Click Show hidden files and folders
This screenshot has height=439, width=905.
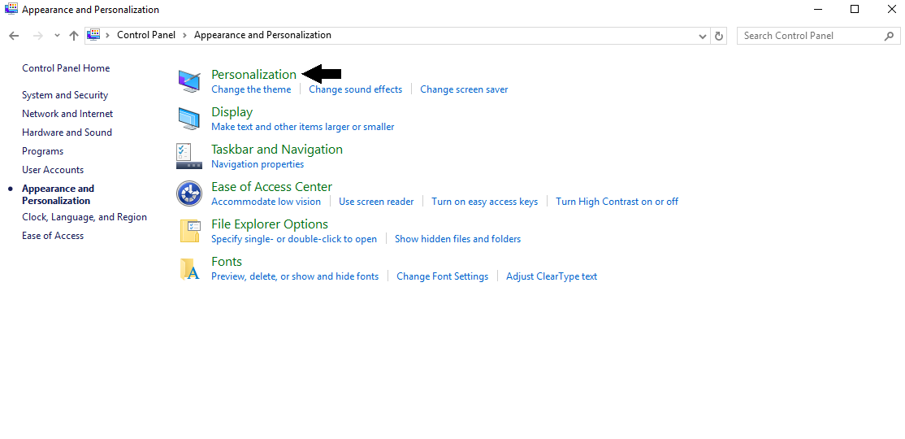coord(457,239)
